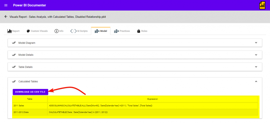Collapse the Calculated Tables panel chevron

coord(256,81)
